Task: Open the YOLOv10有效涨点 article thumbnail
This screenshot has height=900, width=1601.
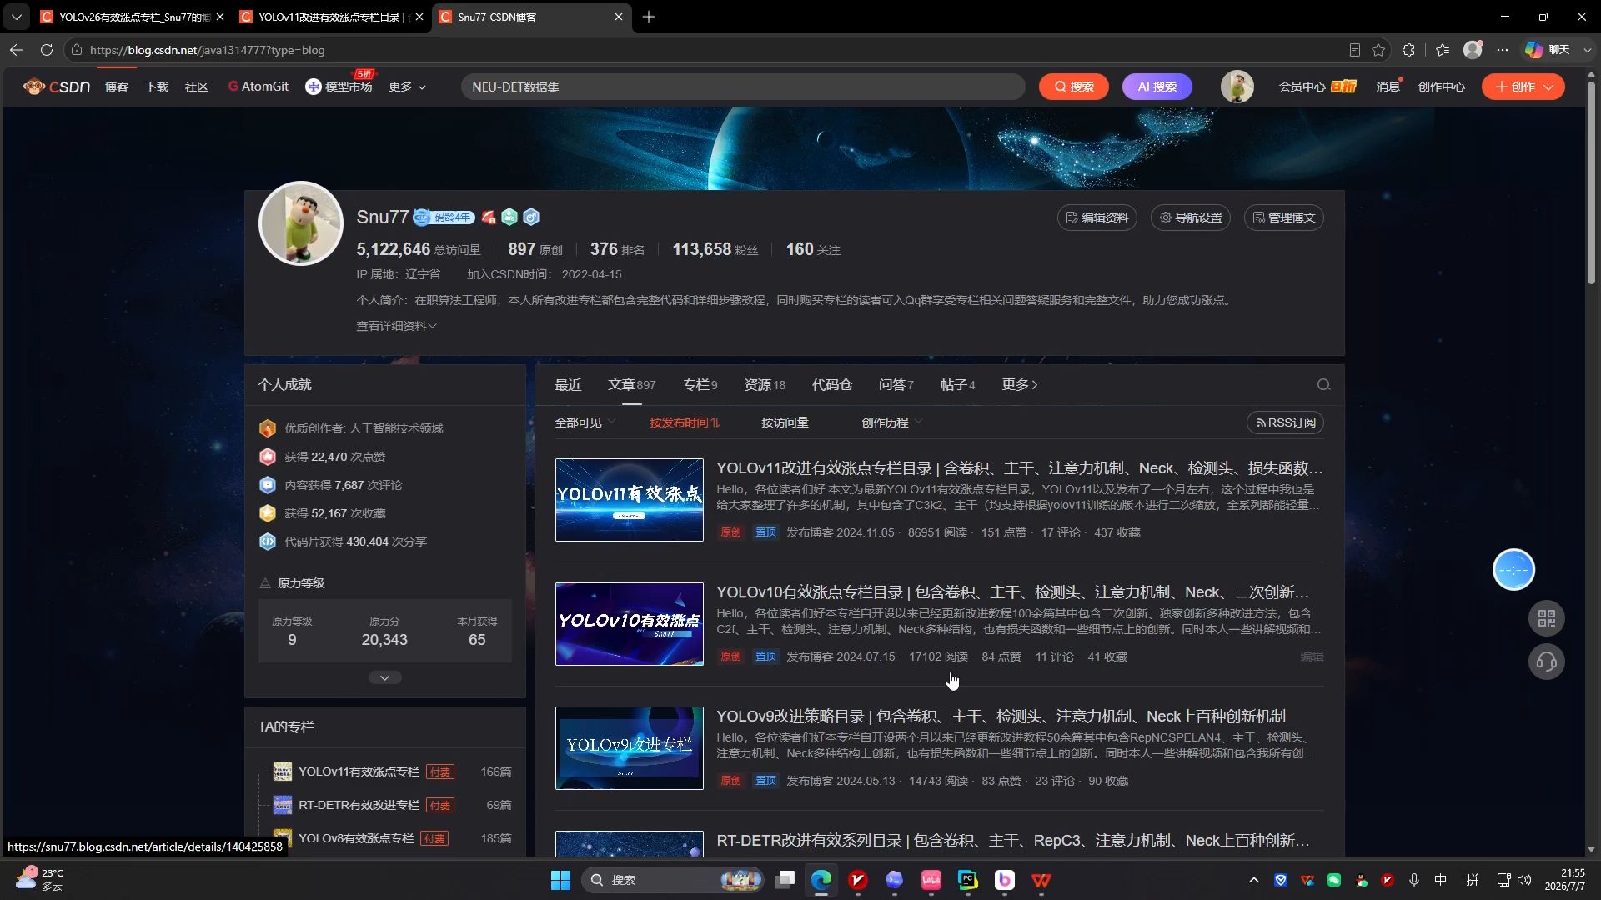Action: coord(629,624)
